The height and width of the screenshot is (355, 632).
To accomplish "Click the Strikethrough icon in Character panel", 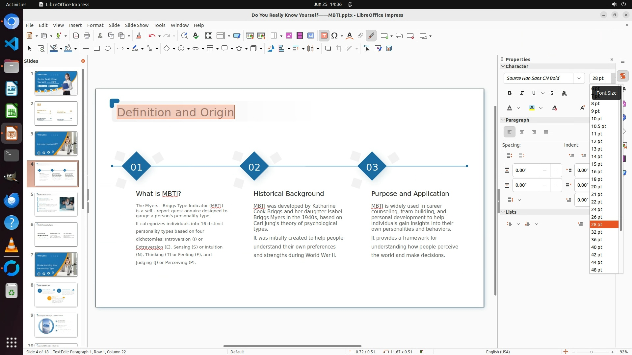I will tap(552, 93).
